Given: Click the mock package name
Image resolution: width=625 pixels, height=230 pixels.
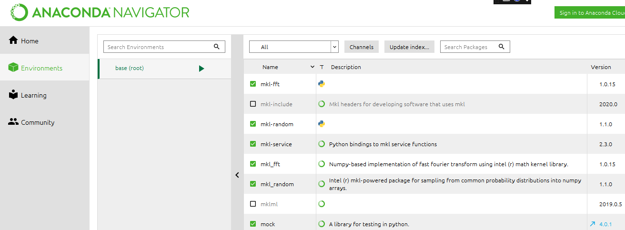Looking at the screenshot, I should 268,224.
